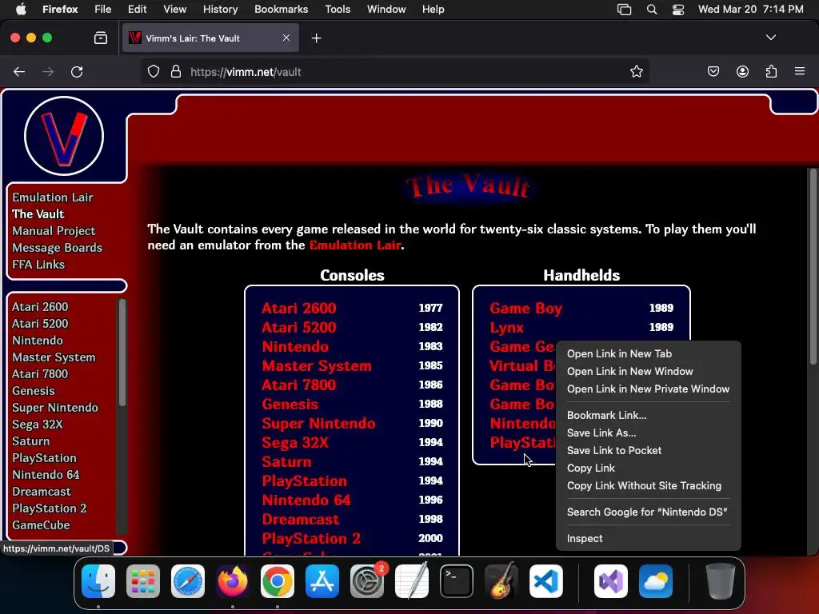819x614 pixels.
Task: Launch Safari from the dock
Action: 188,581
